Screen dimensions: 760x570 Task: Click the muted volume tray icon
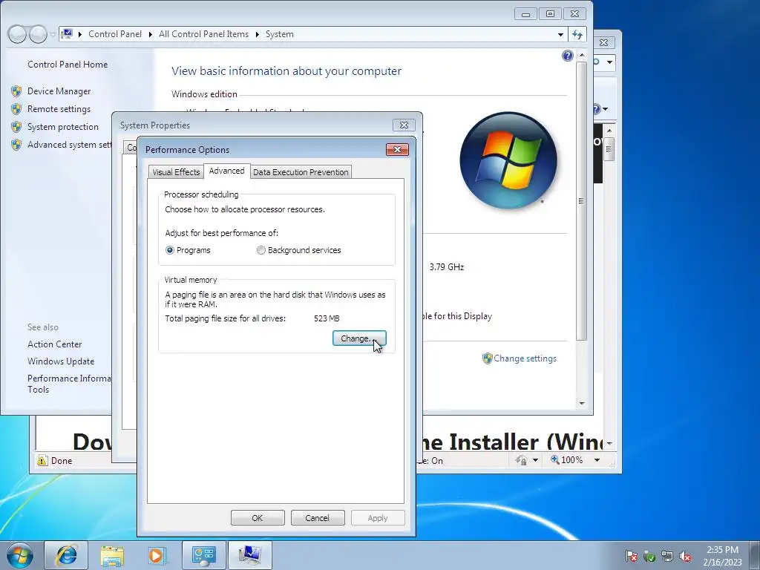tap(685, 556)
